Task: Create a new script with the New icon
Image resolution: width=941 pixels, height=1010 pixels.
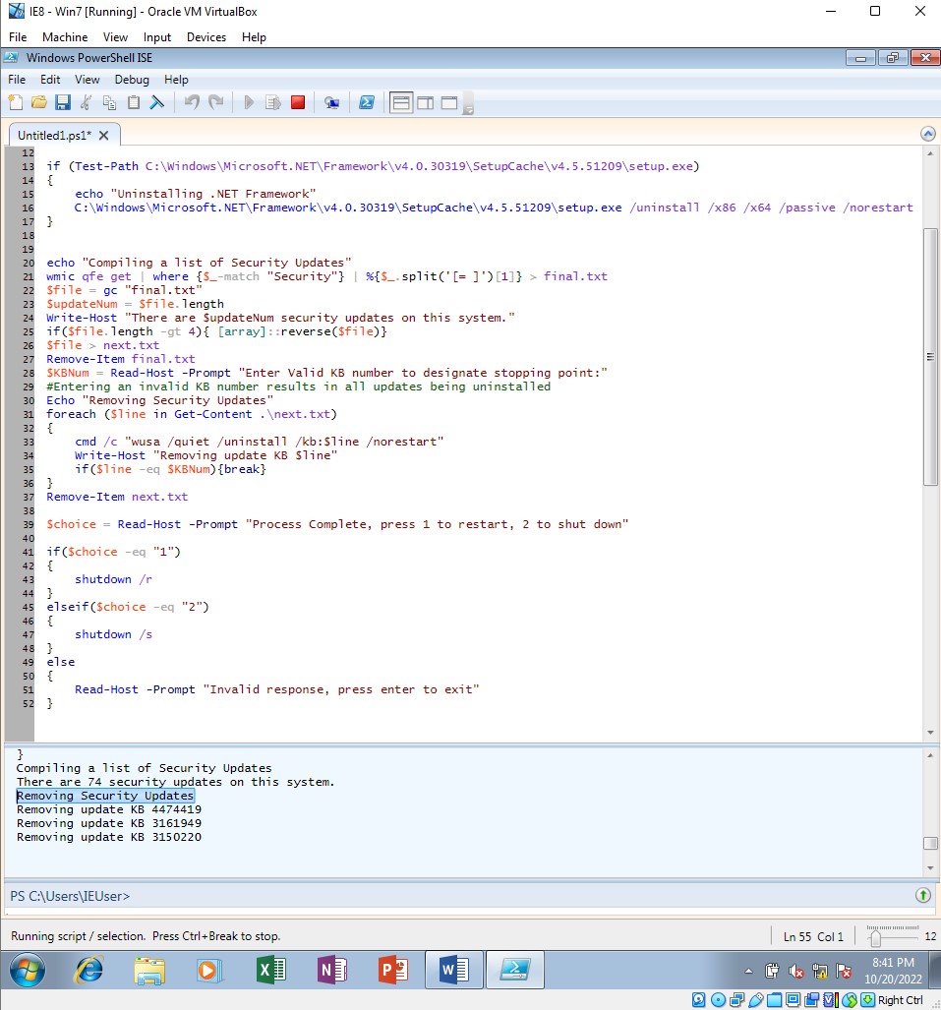Action: pos(16,102)
